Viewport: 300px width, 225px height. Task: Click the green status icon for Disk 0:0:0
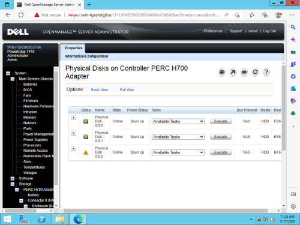(86, 121)
